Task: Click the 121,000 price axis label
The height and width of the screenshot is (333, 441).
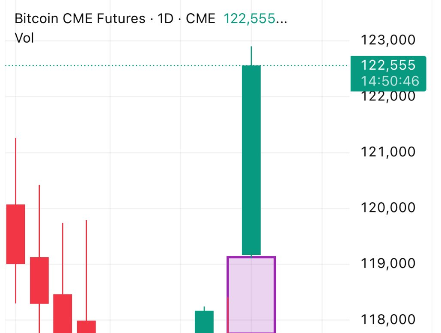Action: (388, 152)
